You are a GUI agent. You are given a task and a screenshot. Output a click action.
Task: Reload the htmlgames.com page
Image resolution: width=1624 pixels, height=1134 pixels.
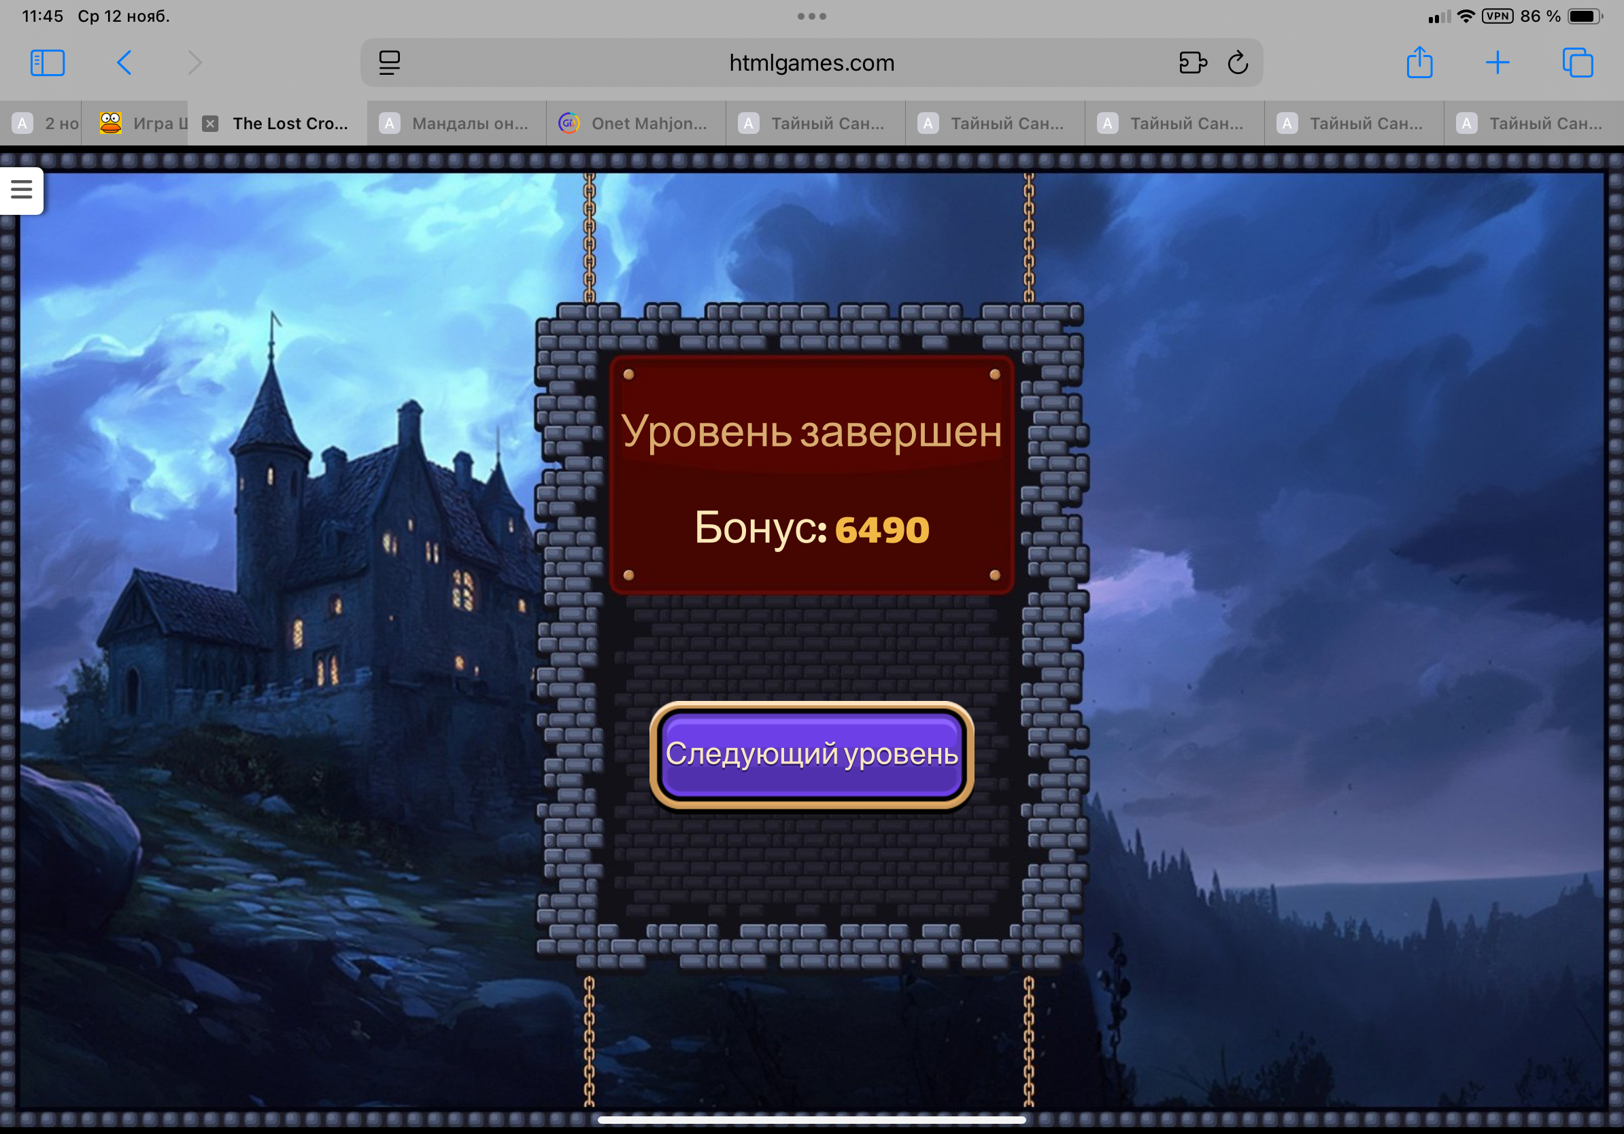[1238, 63]
